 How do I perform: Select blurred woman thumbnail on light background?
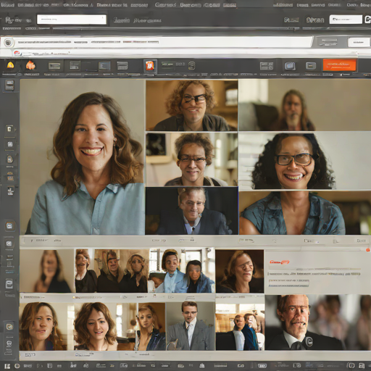coord(47,271)
